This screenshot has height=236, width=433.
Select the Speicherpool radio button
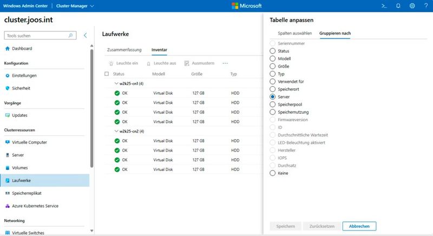coord(273,104)
